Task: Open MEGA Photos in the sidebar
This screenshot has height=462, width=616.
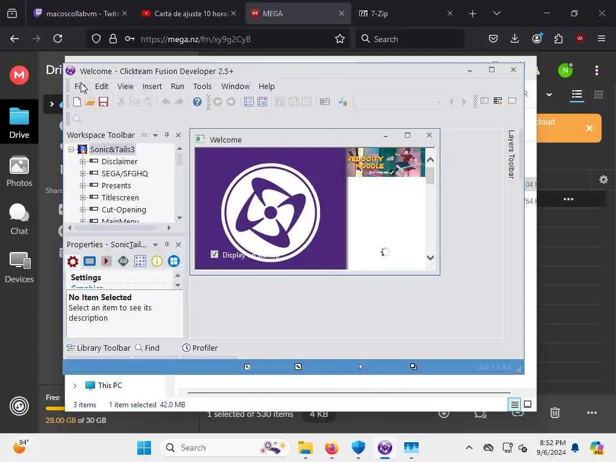Action: (x=19, y=171)
